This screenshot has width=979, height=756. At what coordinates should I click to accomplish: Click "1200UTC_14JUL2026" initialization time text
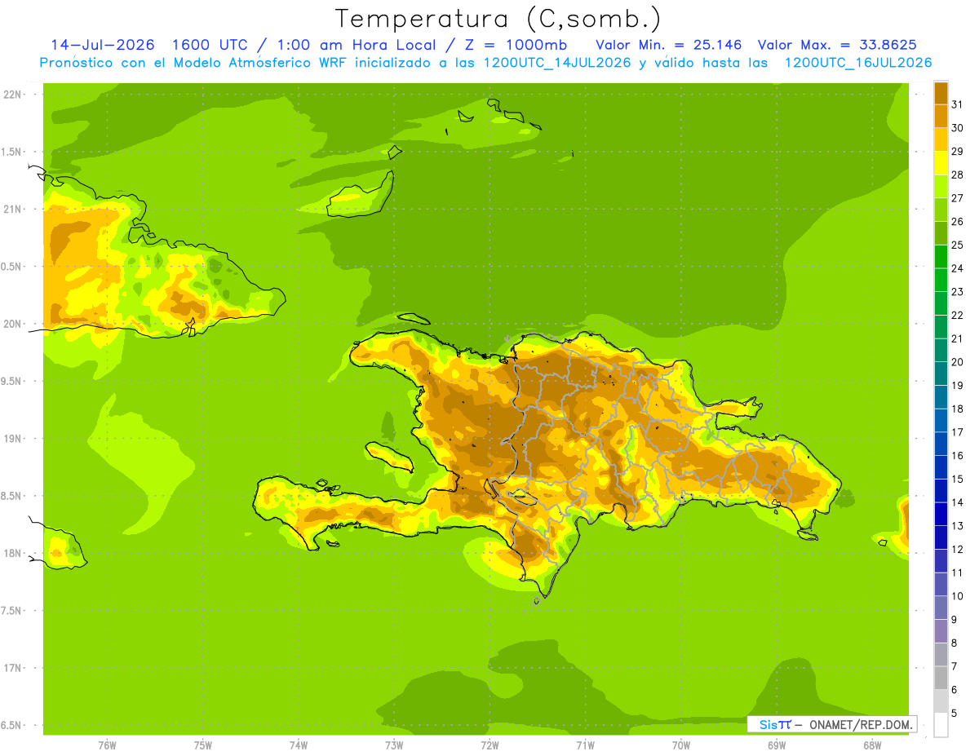point(557,63)
